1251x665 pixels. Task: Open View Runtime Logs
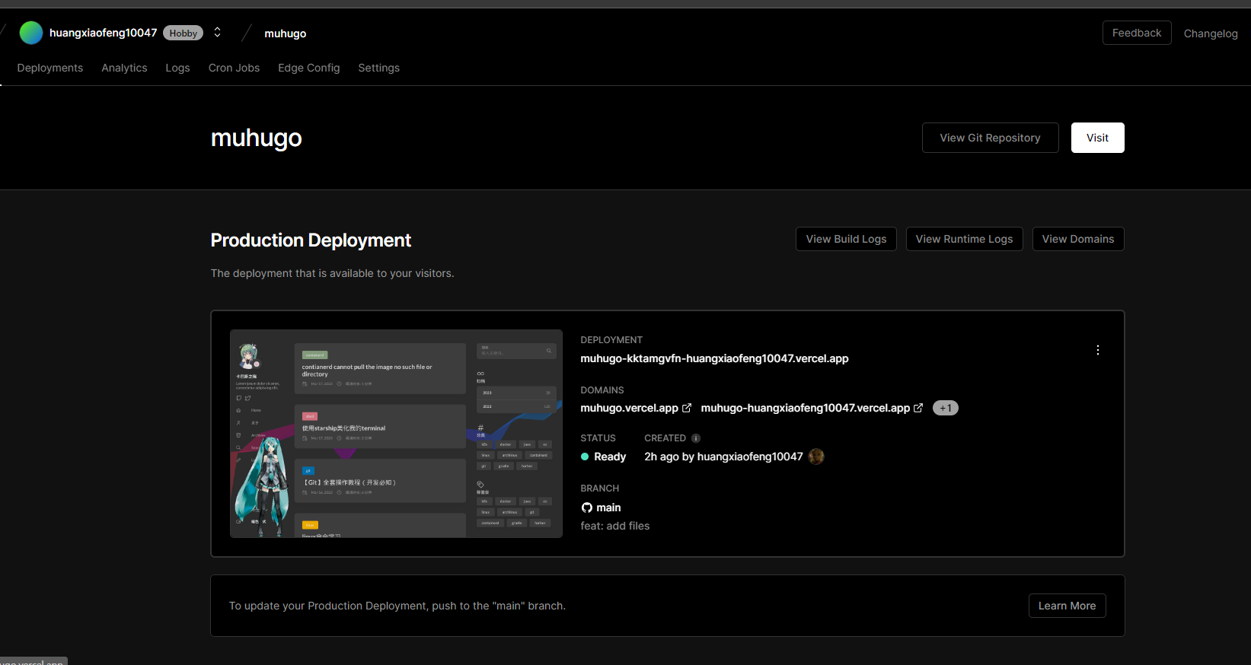pos(964,239)
